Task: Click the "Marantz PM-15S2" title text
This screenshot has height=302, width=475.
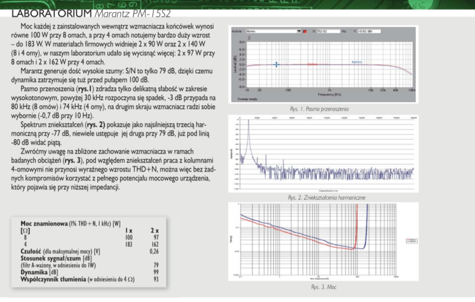Action: [x=133, y=13]
